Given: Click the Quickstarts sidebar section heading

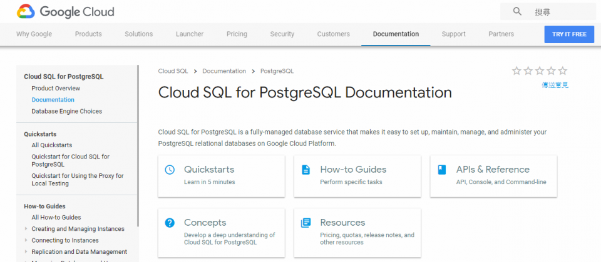Looking at the screenshot, I should (40, 134).
